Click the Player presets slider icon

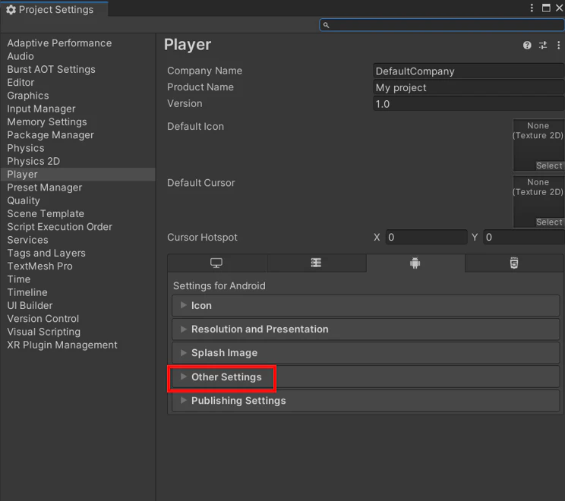tap(543, 45)
